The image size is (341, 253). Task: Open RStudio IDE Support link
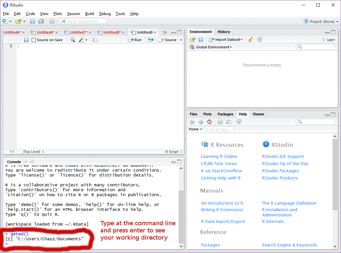(x=283, y=157)
